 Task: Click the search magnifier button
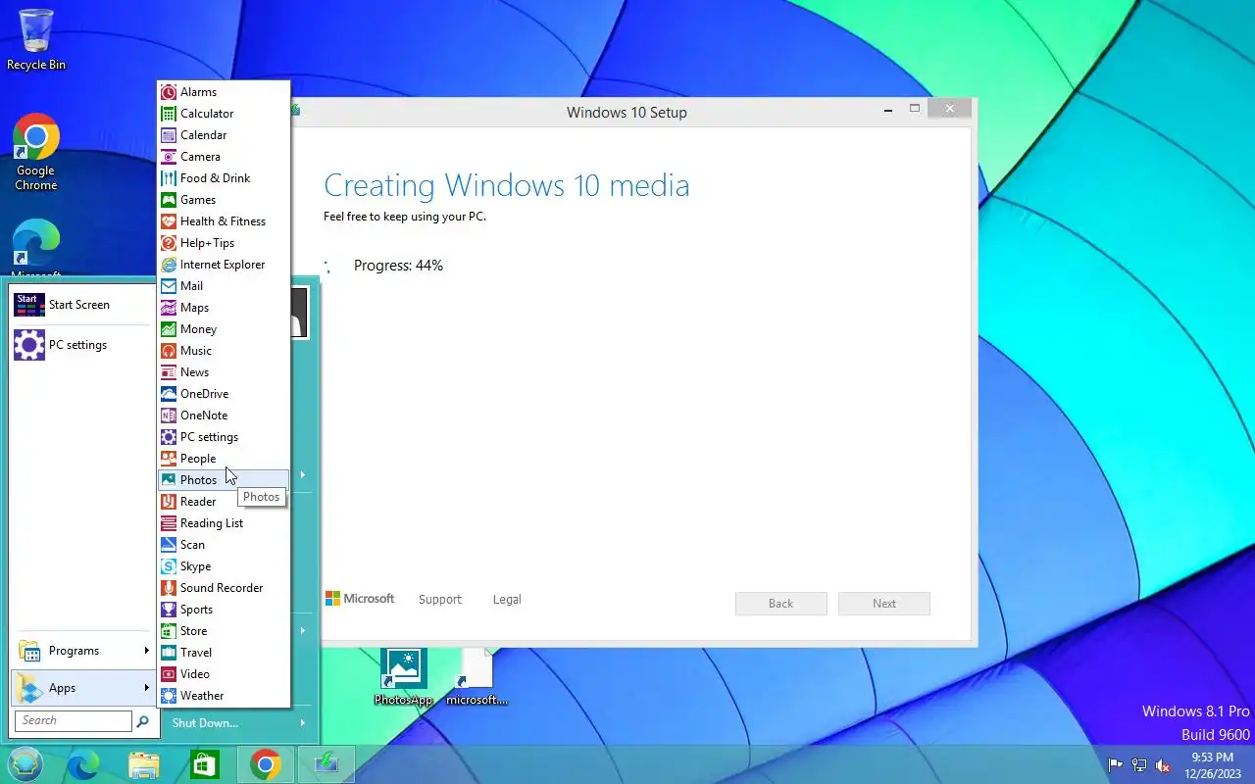tap(143, 721)
